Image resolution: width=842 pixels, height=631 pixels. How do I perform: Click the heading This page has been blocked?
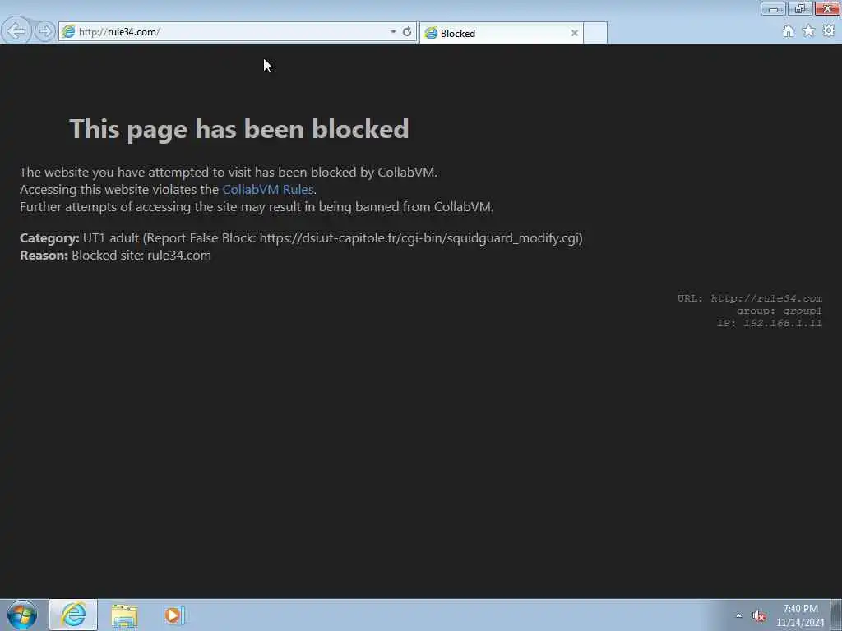239,129
